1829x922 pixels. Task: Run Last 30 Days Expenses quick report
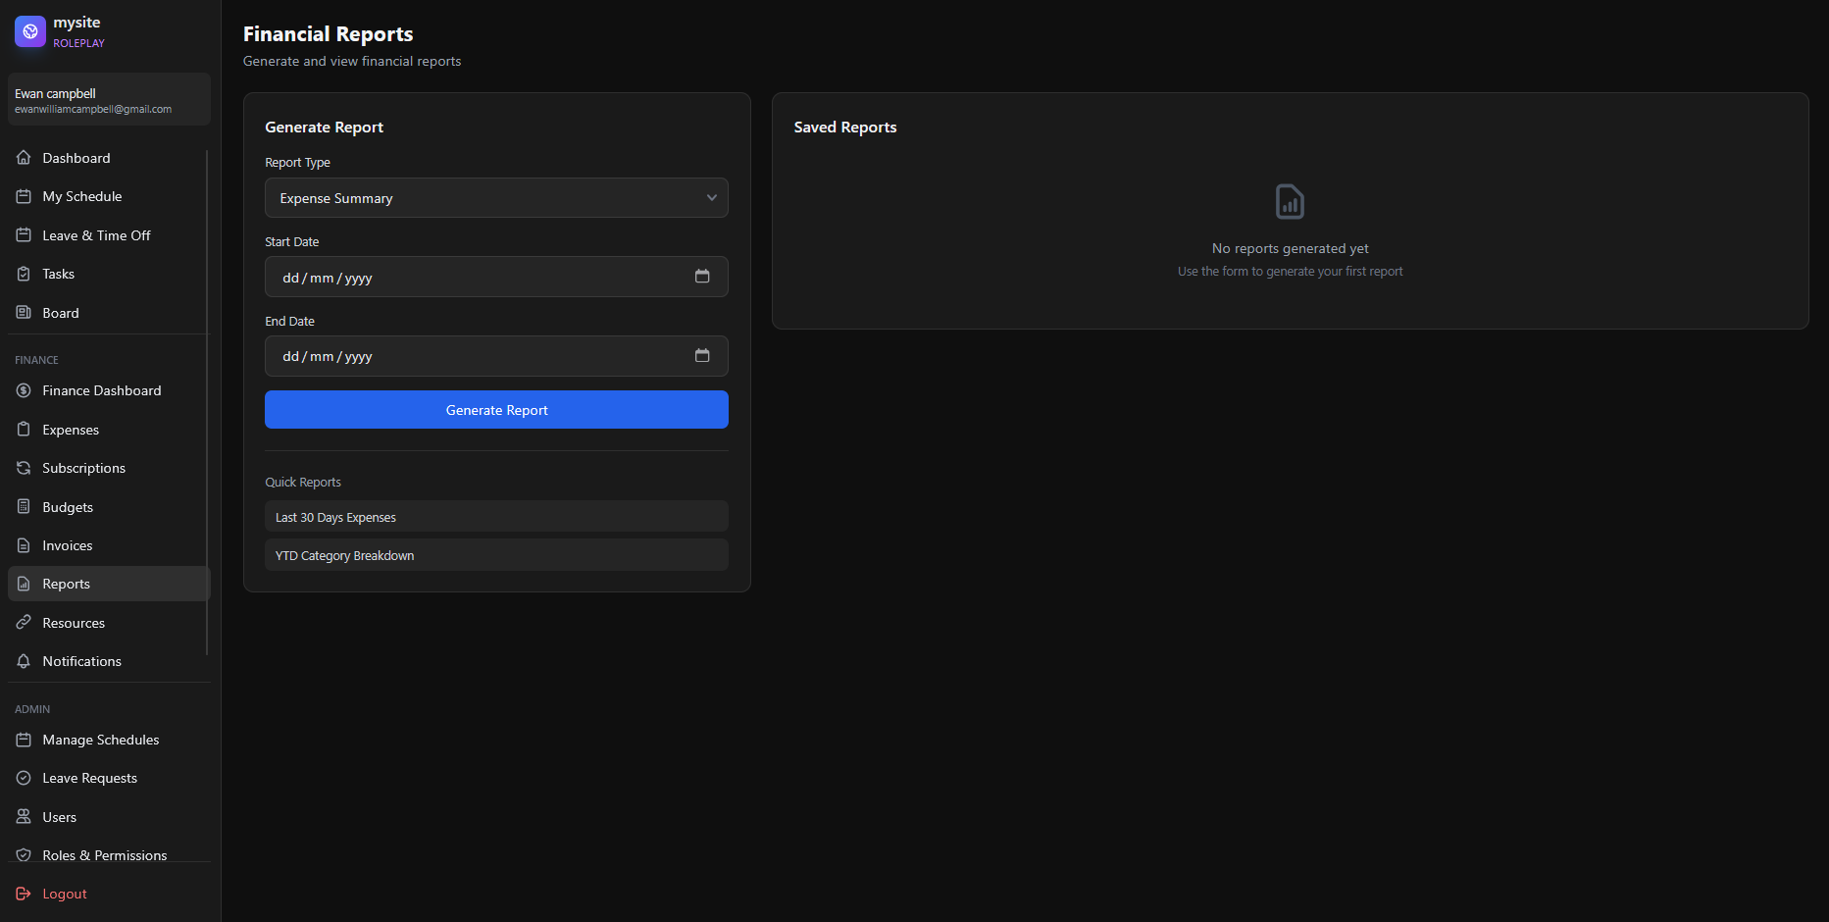496,517
